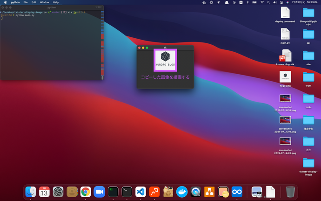Launch Visual Studio Code from the Dock
This screenshot has width=321, height=201.
click(140, 192)
